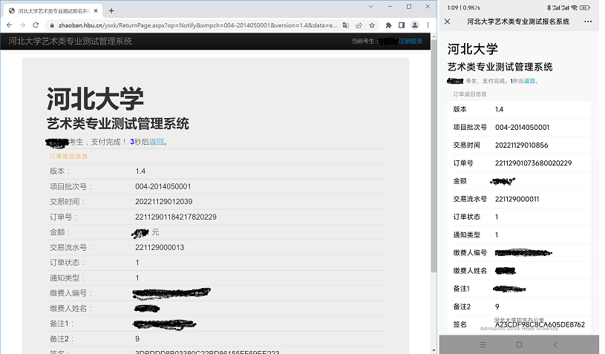Toggle the Chrome side panel icon
The width and height of the screenshot is (605, 354).
tap(402, 25)
